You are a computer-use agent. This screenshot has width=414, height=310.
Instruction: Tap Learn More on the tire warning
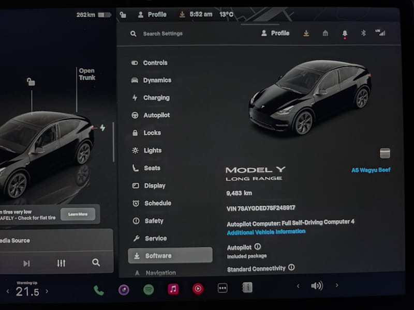point(78,214)
